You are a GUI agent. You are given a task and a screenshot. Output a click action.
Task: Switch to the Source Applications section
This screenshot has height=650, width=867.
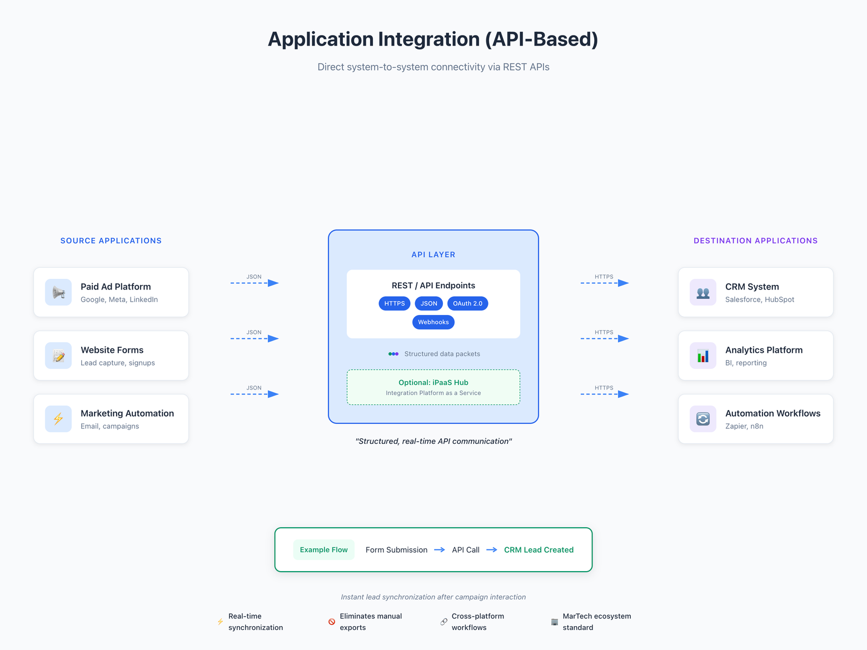[x=111, y=241]
